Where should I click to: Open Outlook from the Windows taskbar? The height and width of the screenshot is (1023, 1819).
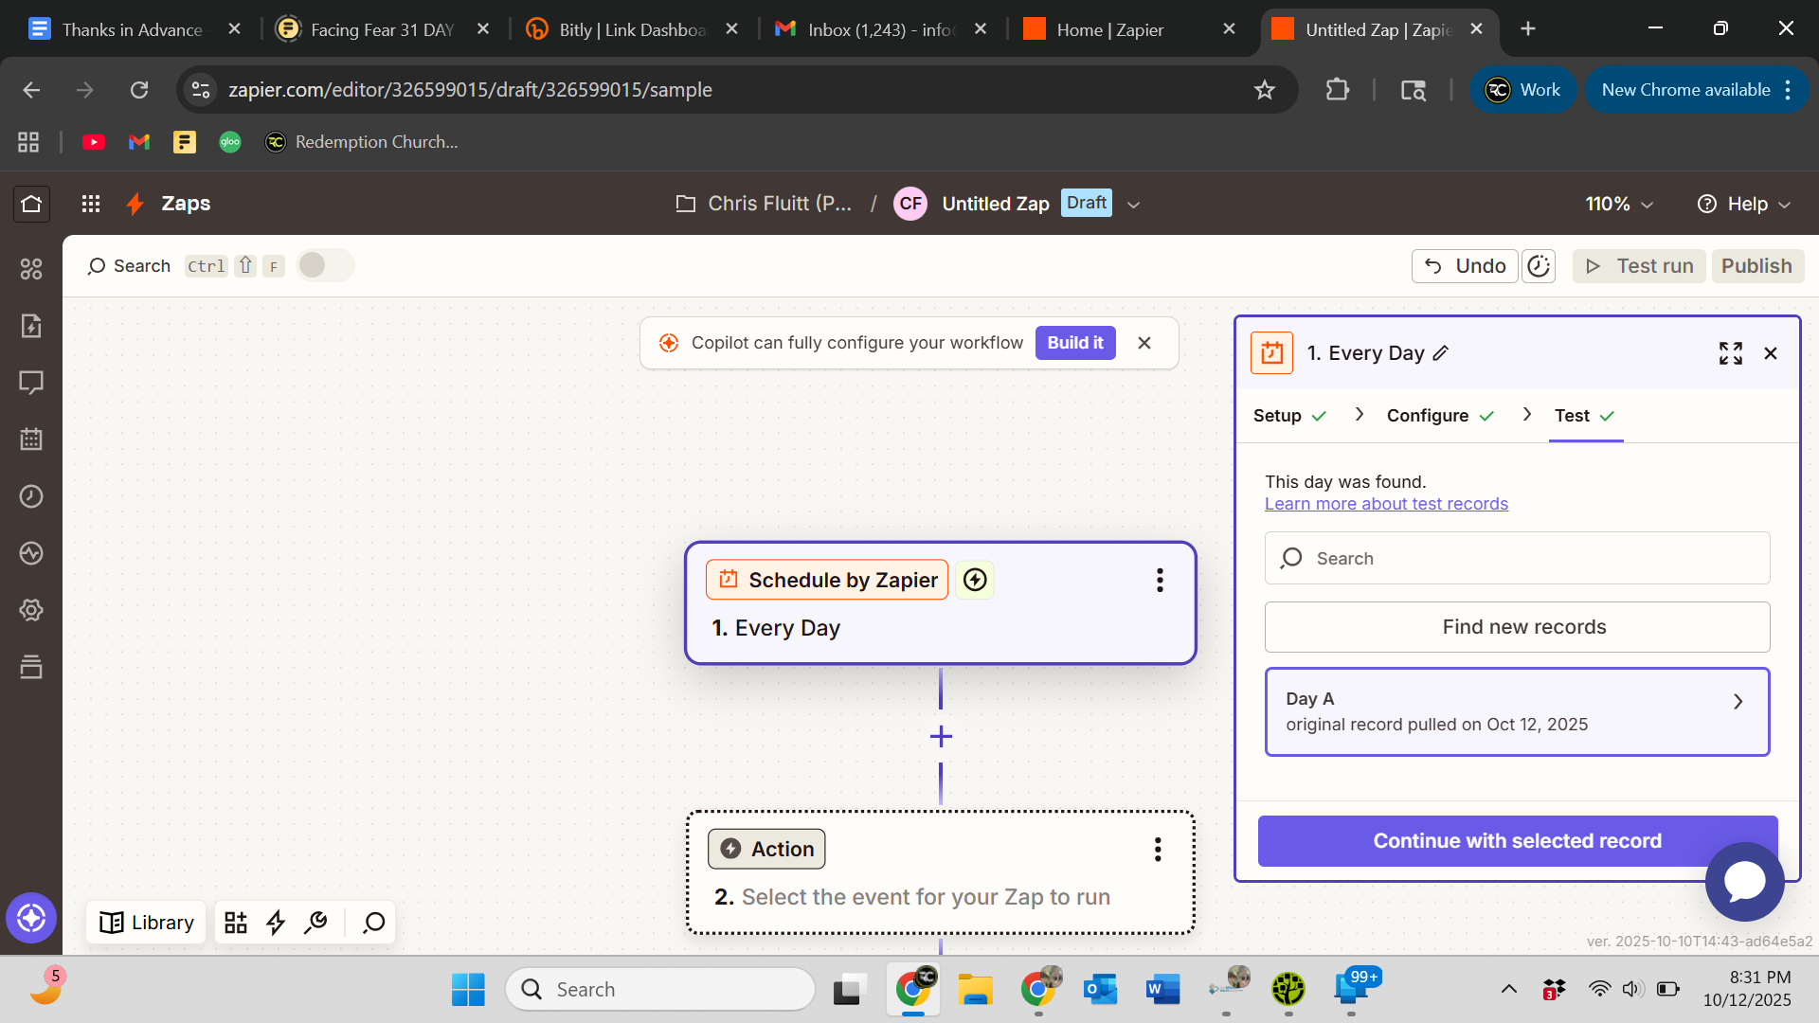point(1100,990)
